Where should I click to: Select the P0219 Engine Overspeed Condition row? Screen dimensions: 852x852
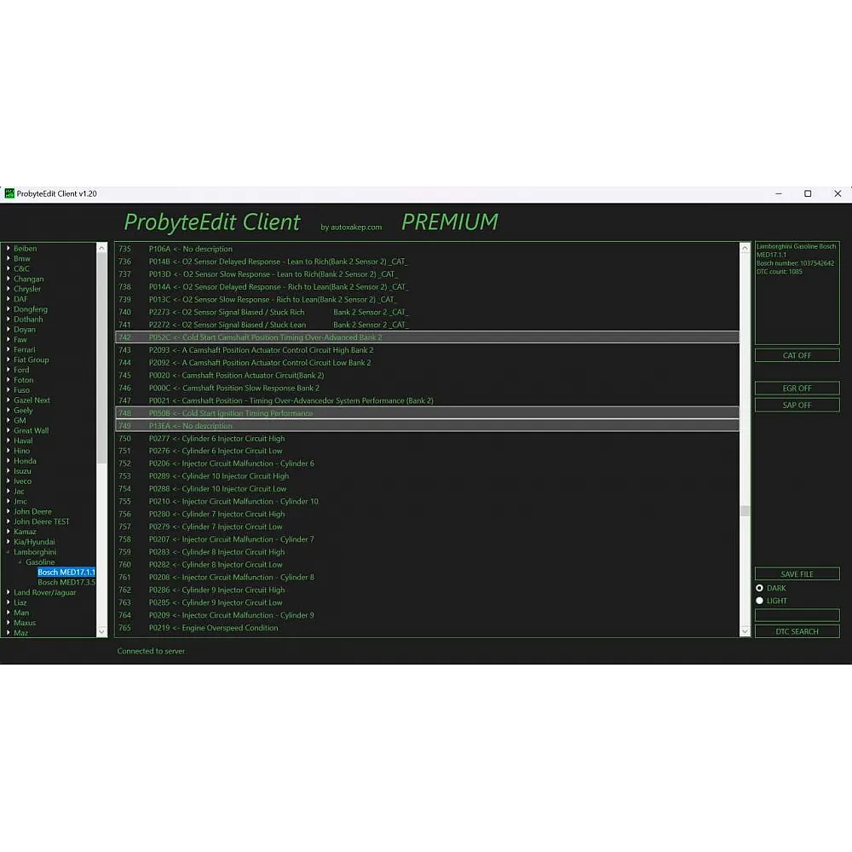click(426, 628)
